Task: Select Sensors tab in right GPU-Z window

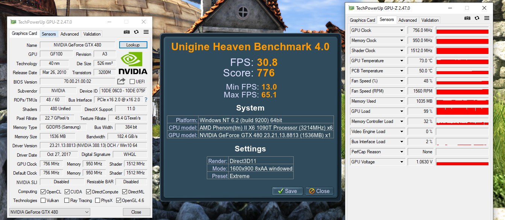Action: (387, 19)
